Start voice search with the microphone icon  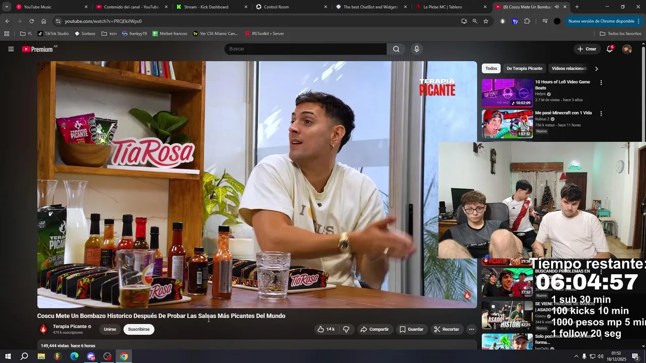(x=416, y=49)
